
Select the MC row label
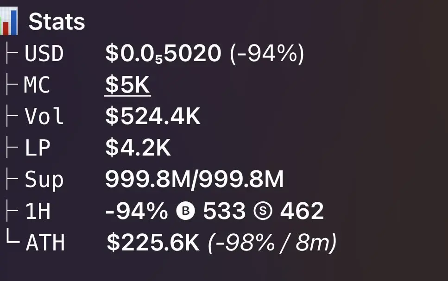pyautogui.click(x=37, y=85)
